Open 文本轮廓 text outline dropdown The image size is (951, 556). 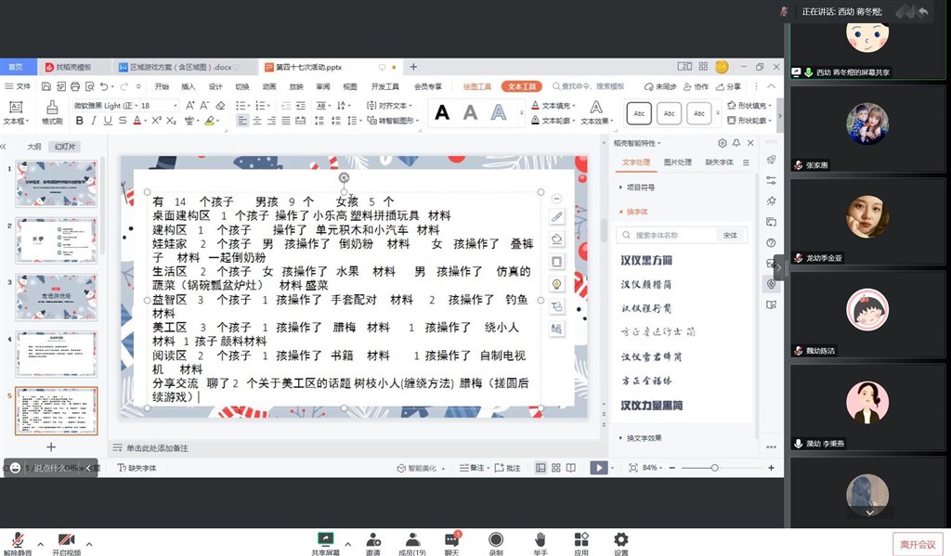click(553, 121)
